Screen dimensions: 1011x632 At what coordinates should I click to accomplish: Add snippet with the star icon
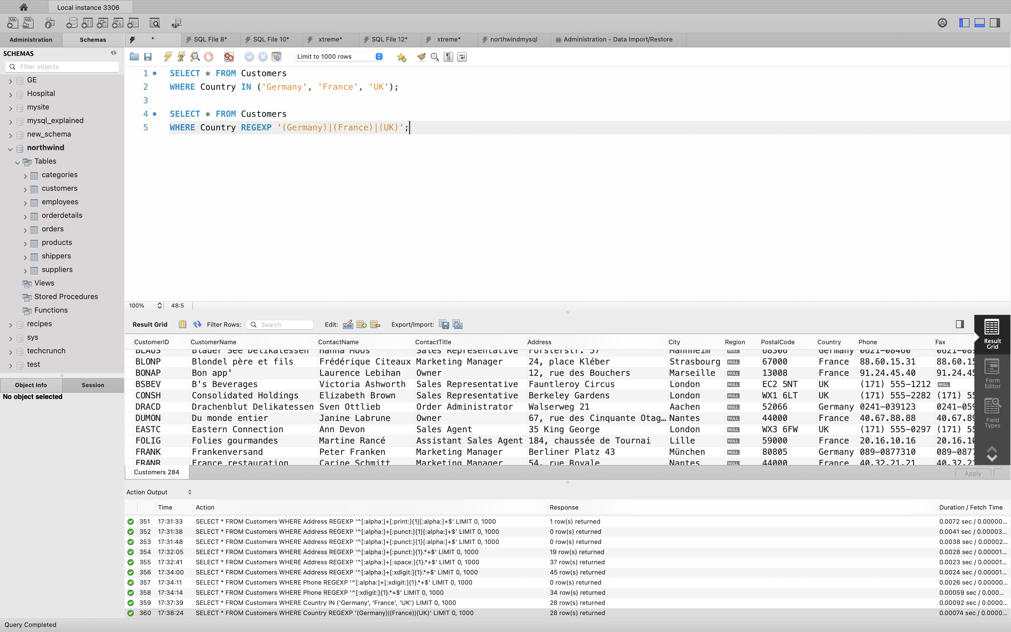click(401, 57)
